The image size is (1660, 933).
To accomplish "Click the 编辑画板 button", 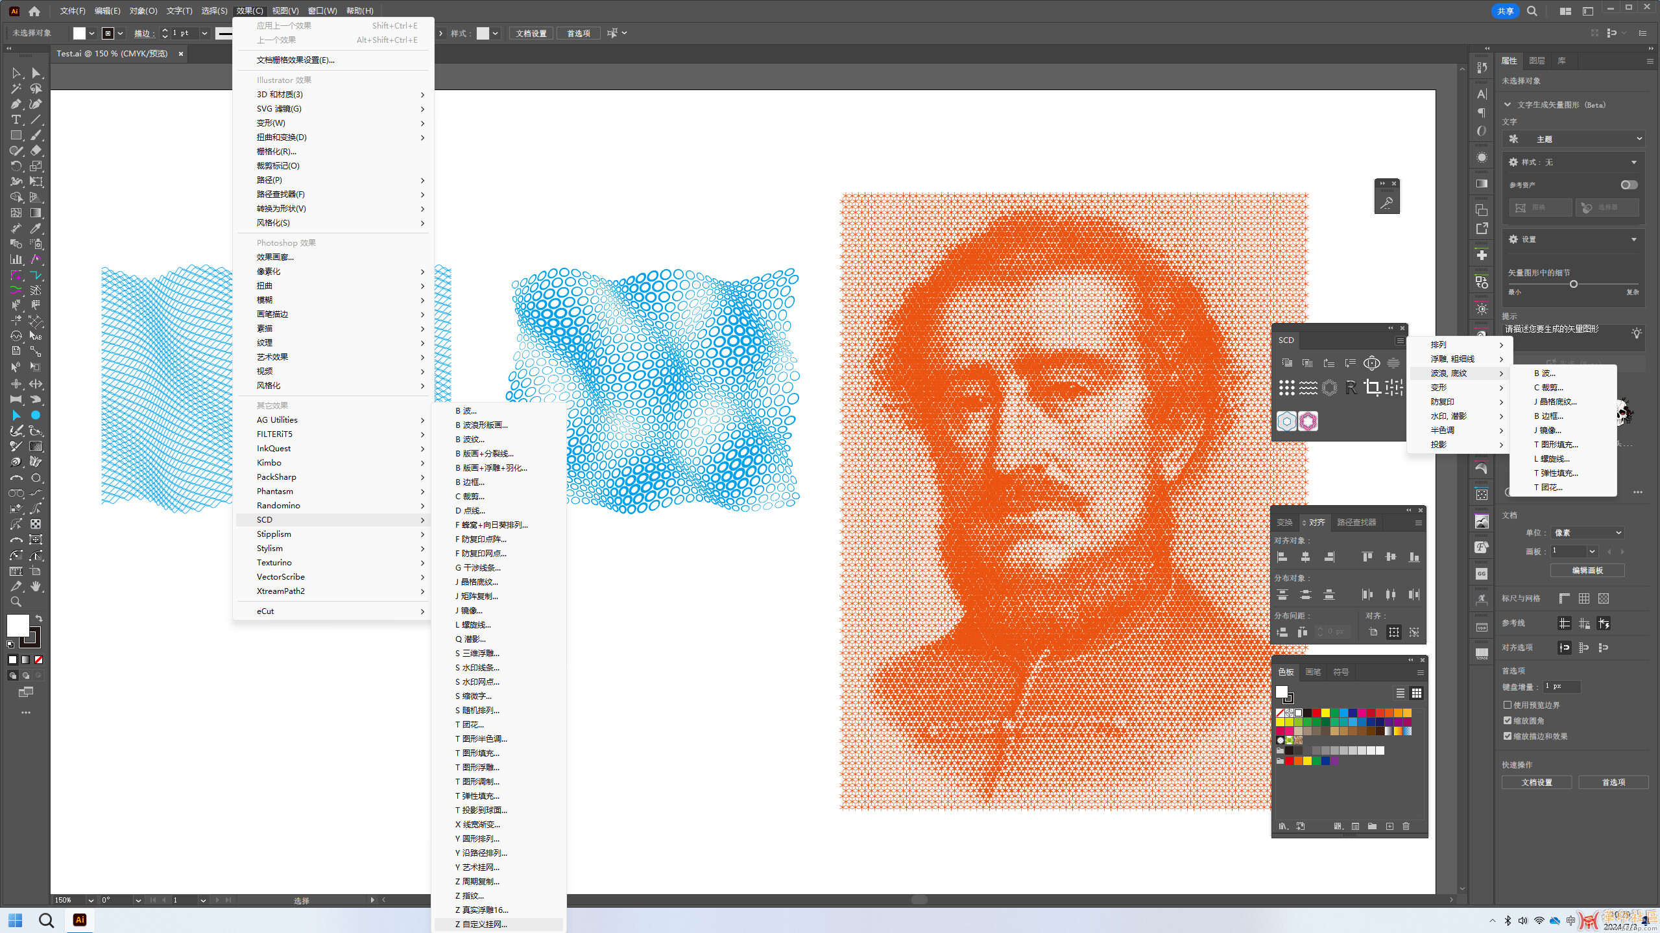I will tap(1587, 571).
